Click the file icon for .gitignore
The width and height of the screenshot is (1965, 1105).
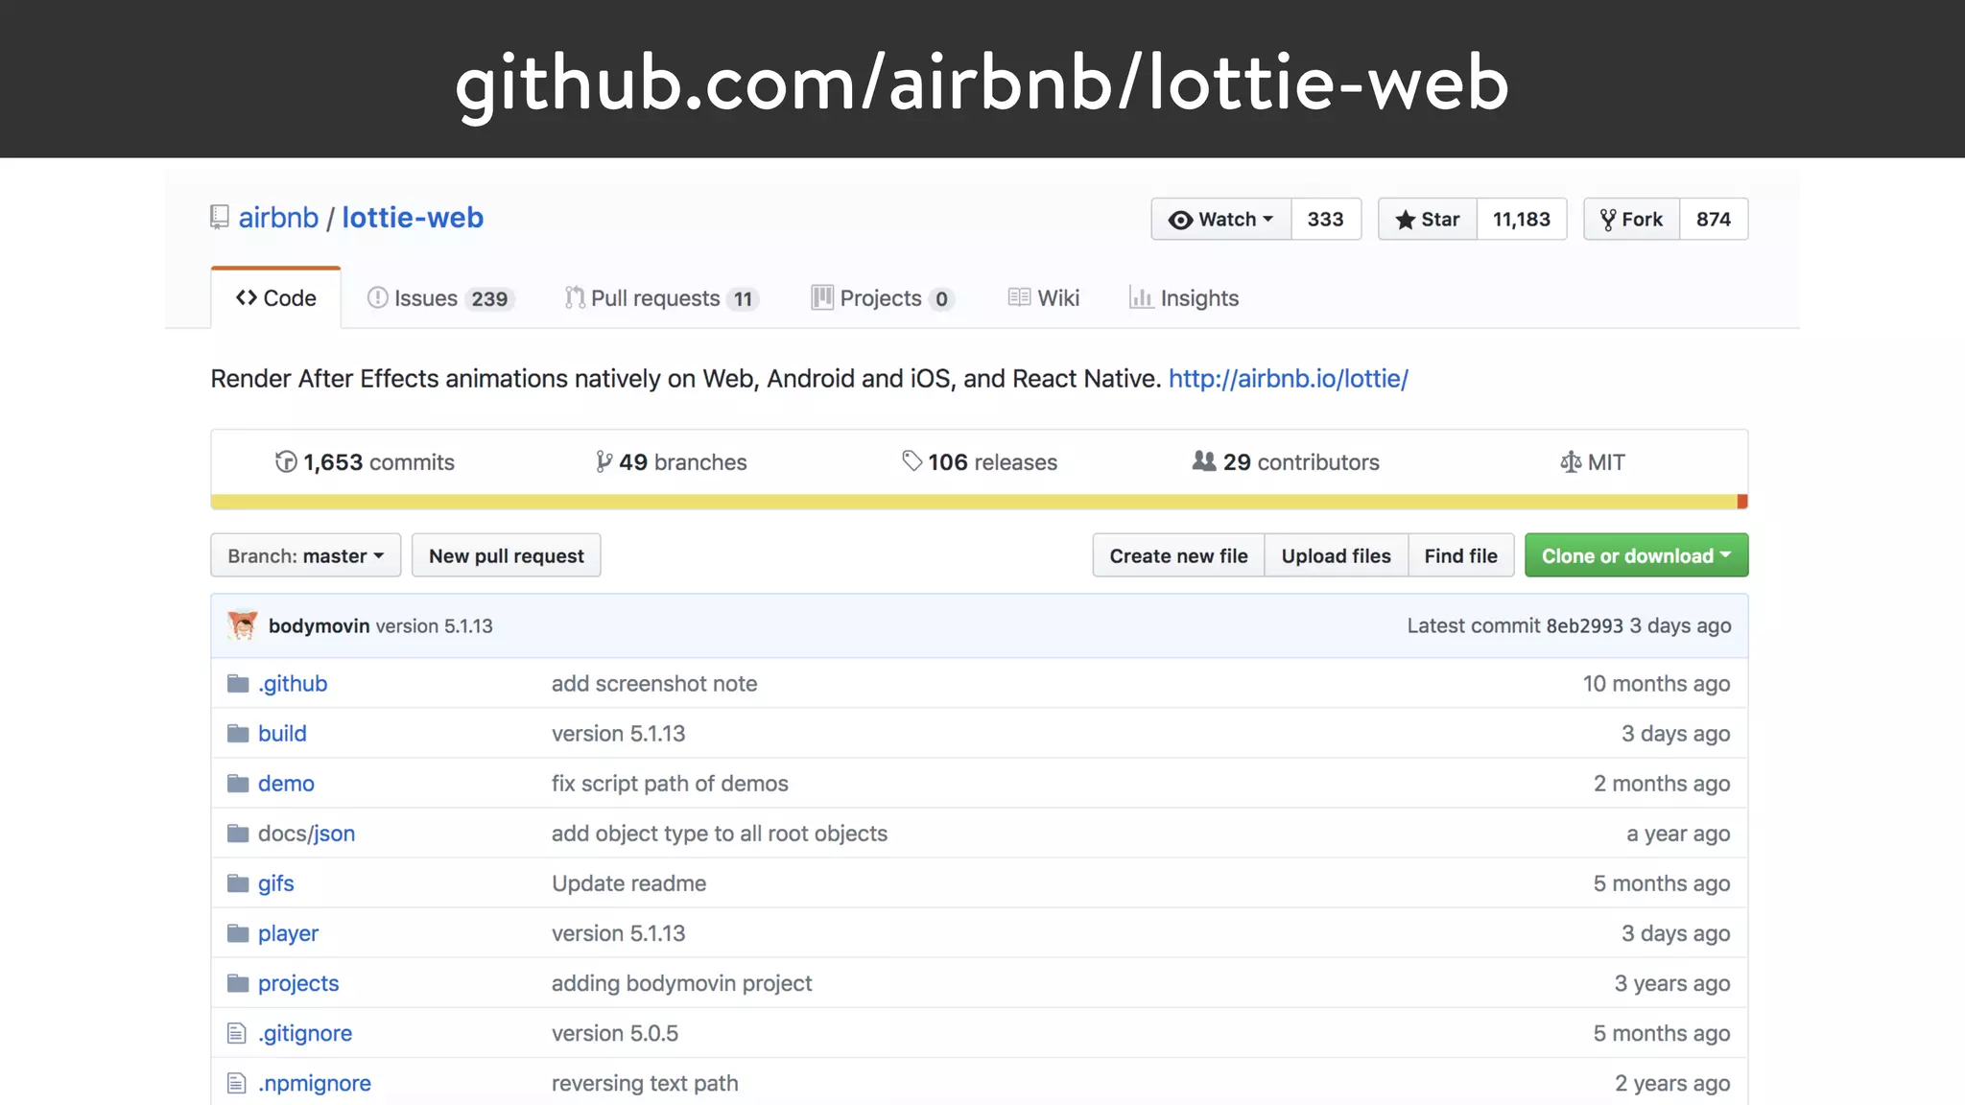237,1033
